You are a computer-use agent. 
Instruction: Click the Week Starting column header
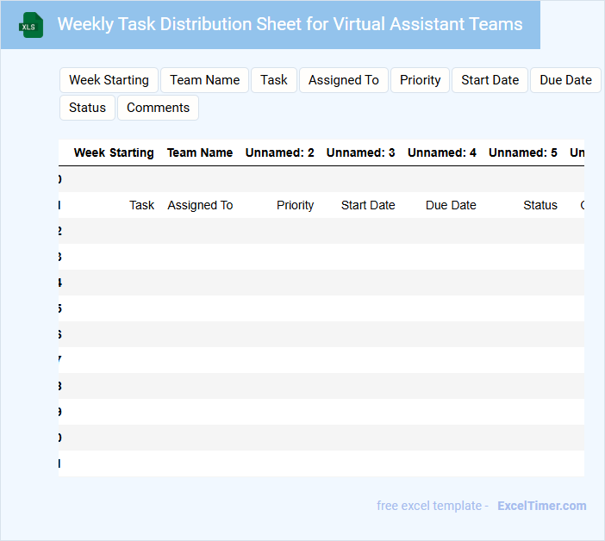point(114,152)
